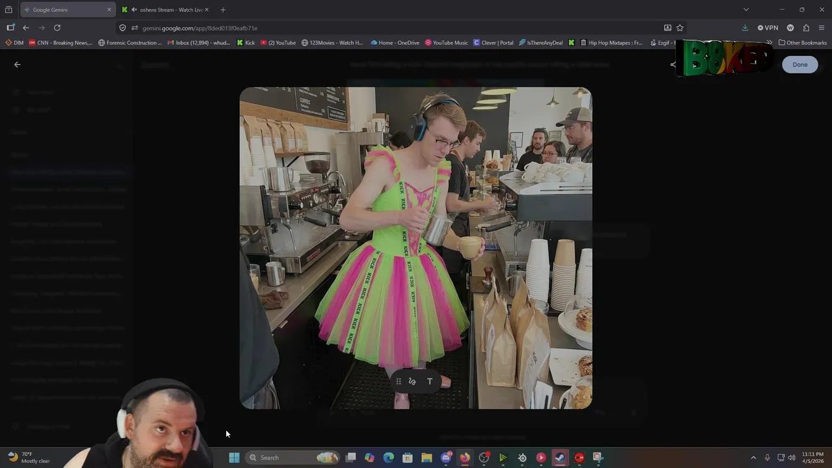832x468 pixels.
Task: Click microphone icon in system tray
Action: [x=768, y=458]
